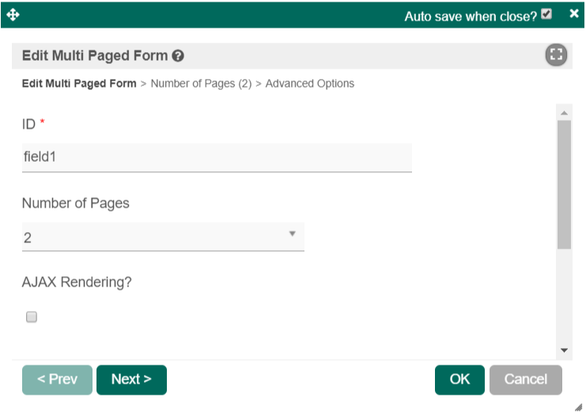Toggle the Auto save when close checkbox
Screen dimensions: 586x412
click(546, 14)
